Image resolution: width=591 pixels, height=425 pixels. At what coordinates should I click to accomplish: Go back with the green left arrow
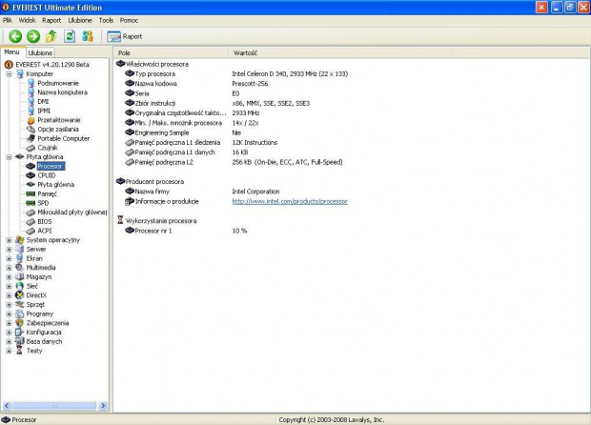click(15, 36)
